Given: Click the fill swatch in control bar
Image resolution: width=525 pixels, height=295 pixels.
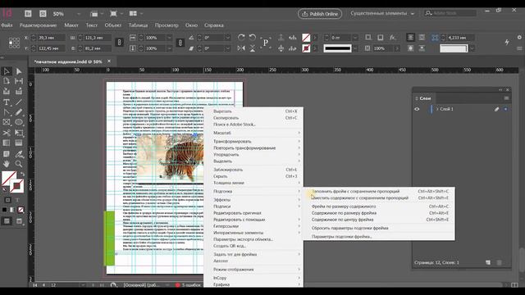Looking at the screenshot, I should pyautogui.click(x=306, y=38).
